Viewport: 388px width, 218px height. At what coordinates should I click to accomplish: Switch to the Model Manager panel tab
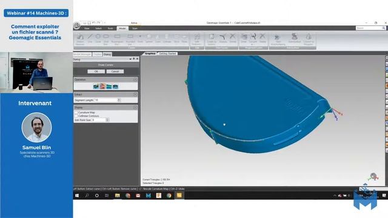pos(82,54)
